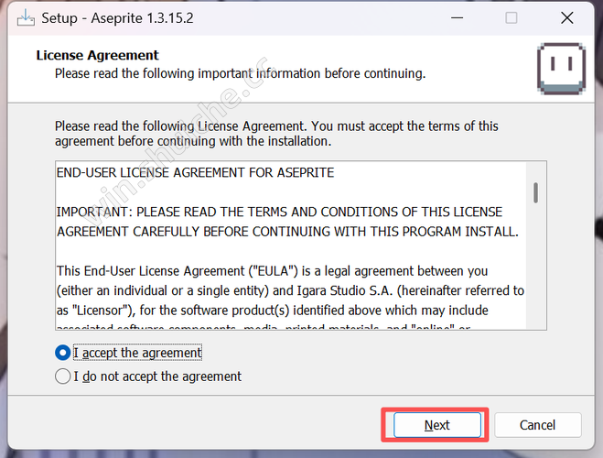Viewport: 603px width, 458px height.
Task: Click the Next button
Action: coord(436,425)
